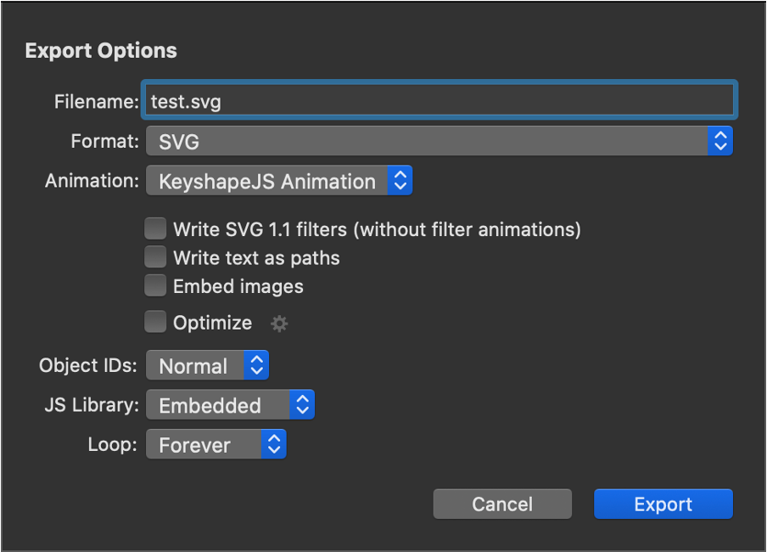Open the Animation dropdown showing KeyshapeJS Animation
This screenshot has width=767, height=552.
click(x=279, y=181)
